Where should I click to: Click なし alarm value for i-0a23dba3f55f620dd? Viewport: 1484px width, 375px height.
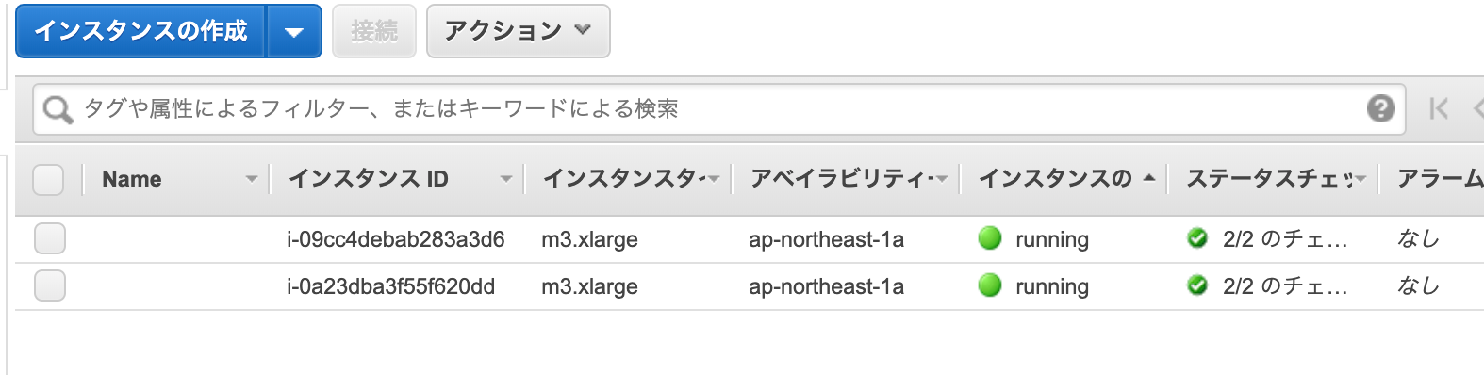click(1419, 285)
